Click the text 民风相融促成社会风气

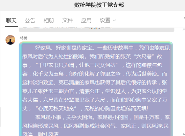90,126
